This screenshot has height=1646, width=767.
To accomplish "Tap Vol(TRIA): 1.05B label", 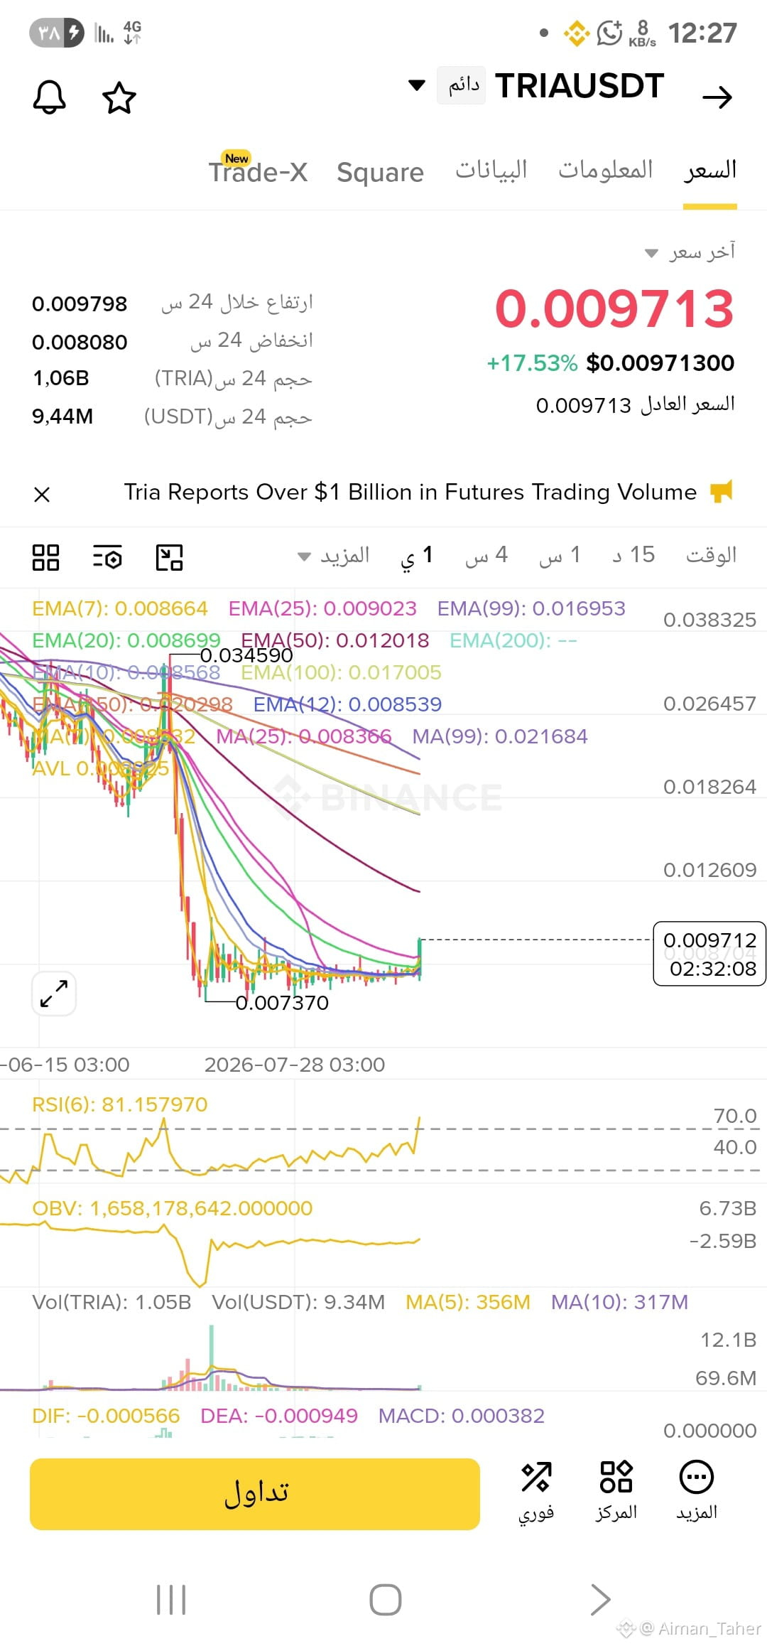I will pos(112,1302).
